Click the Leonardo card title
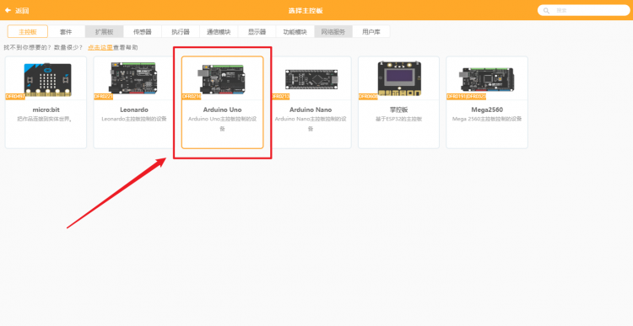Viewport: 633px width, 326px height. tap(134, 110)
